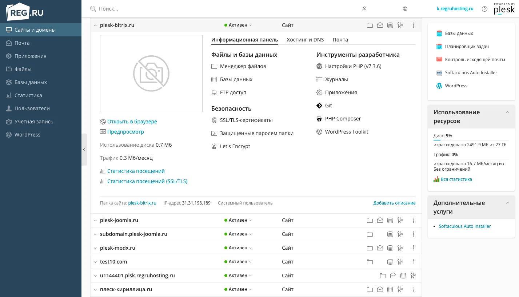
Task: Open Файлы in left sidebar
Action: [41, 69]
